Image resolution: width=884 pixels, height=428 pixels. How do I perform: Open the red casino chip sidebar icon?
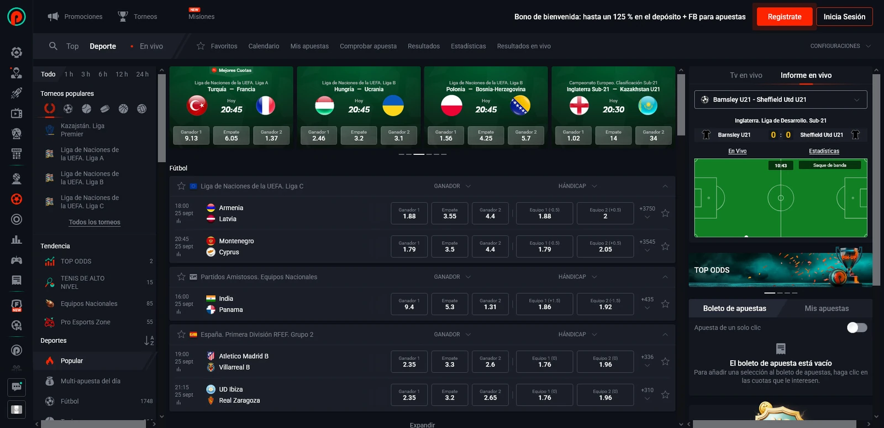[x=17, y=199]
